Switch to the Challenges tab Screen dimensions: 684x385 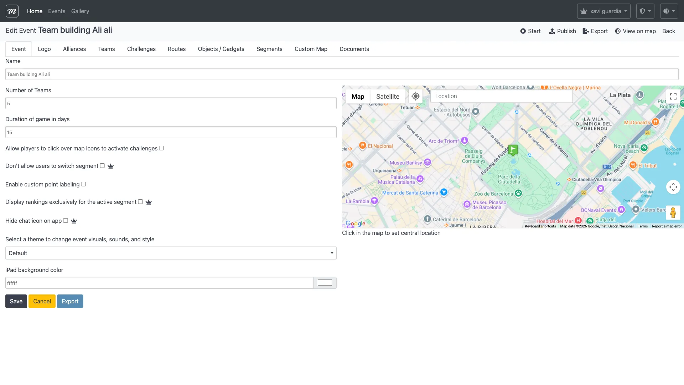[x=141, y=49]
